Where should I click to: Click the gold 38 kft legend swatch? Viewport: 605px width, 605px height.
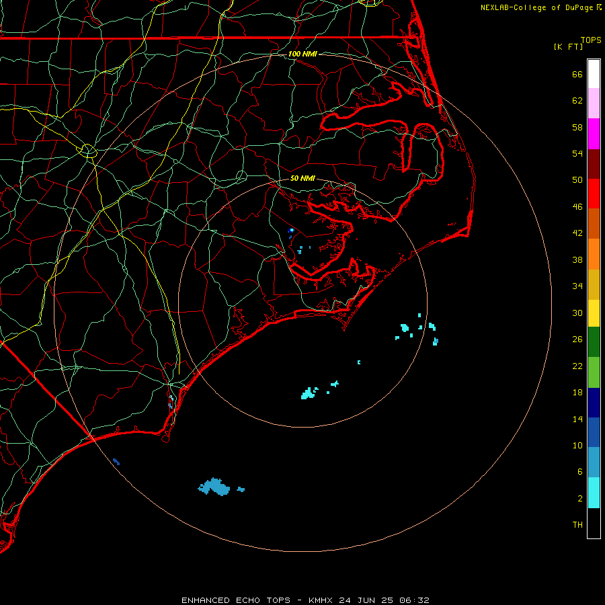point(594,285)
